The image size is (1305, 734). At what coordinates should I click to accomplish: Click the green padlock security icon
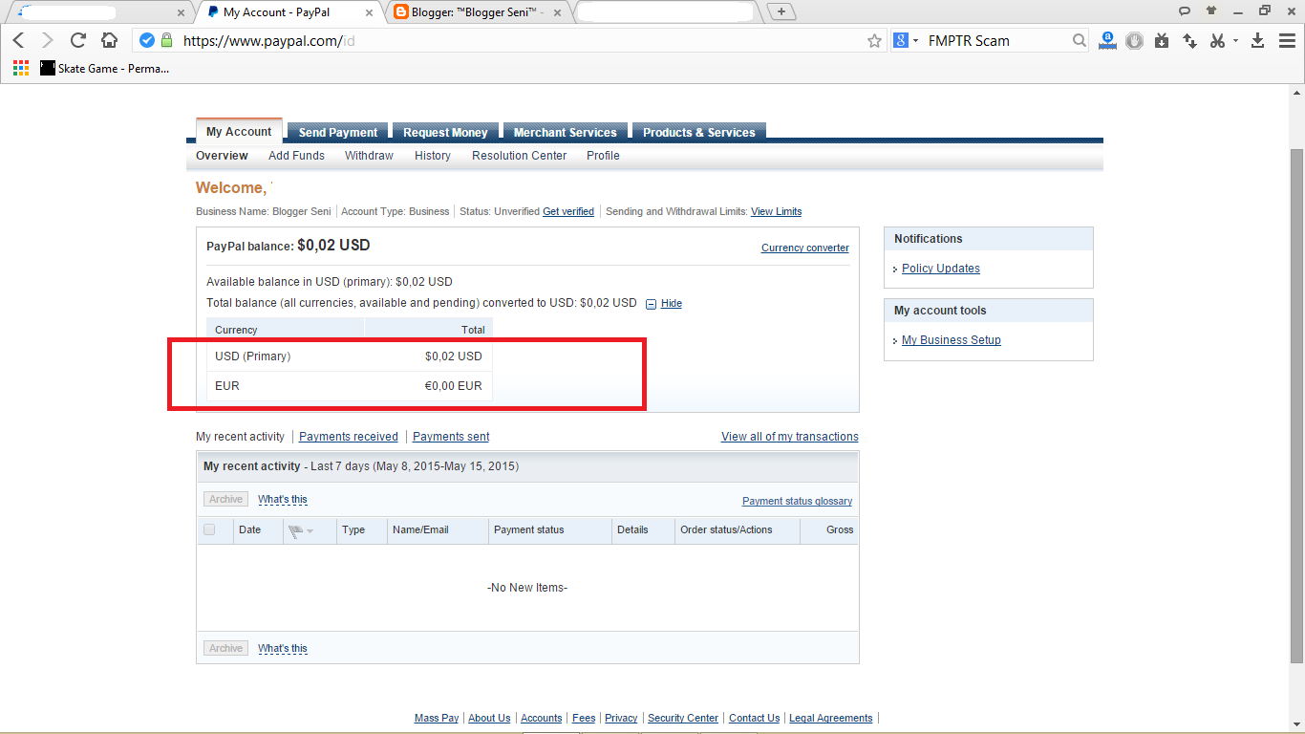point(167,40)
